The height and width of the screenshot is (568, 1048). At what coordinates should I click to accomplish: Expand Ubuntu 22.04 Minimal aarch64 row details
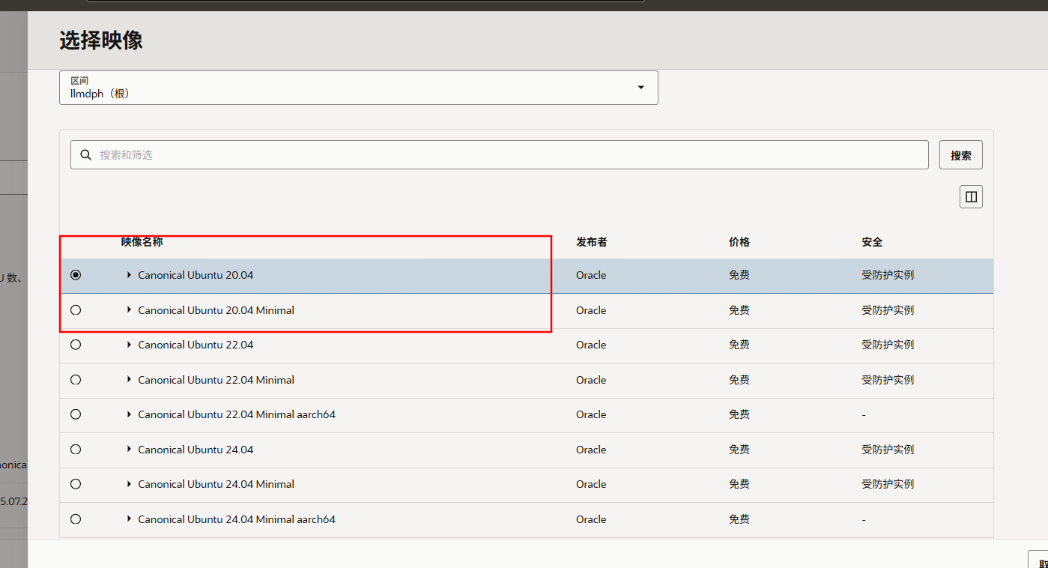129,414
